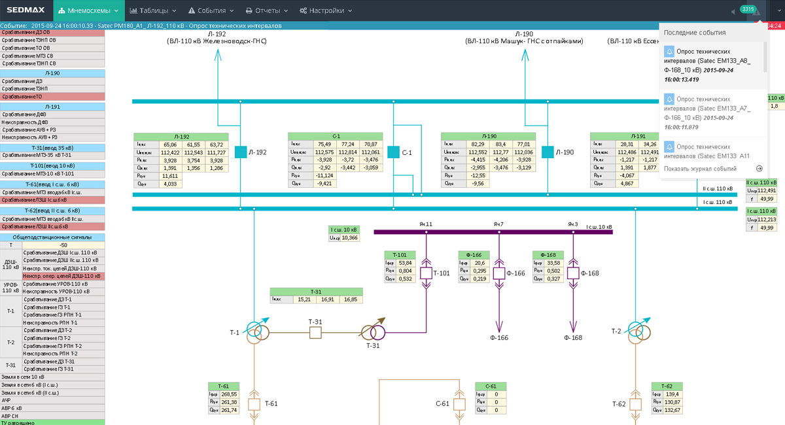The image size is (785, 425).
Task: Click the red Срабатывание ТО signal under Л-190
Action: (52, 96)
